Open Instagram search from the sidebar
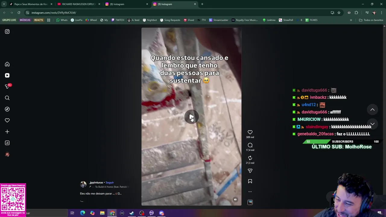Screen dimensions: 386x217 pos(7,98)
